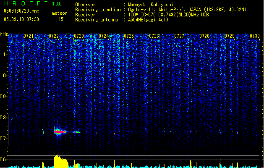Screen dimensions: 264x168
Task: Click the 0726 time marker
Action: [x=154, y=36]
